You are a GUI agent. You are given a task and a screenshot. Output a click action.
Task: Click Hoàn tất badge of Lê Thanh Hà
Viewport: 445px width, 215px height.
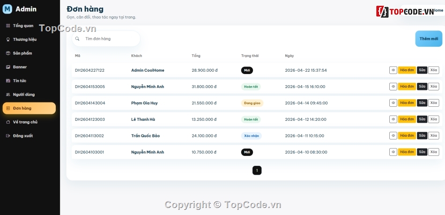pos(251,119)
